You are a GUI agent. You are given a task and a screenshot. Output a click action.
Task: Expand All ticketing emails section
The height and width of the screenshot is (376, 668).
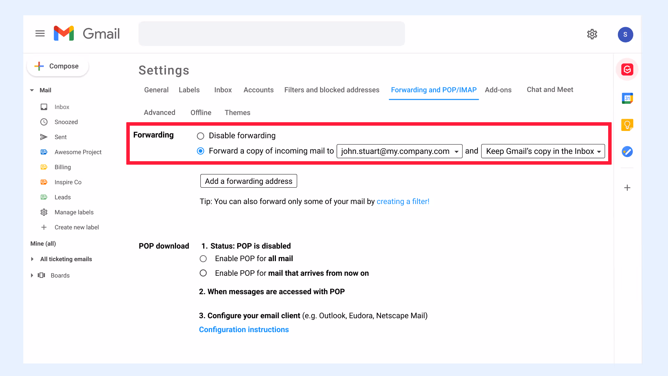coord(32,259)
